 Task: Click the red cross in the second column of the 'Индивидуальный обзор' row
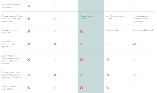[55, 19]
